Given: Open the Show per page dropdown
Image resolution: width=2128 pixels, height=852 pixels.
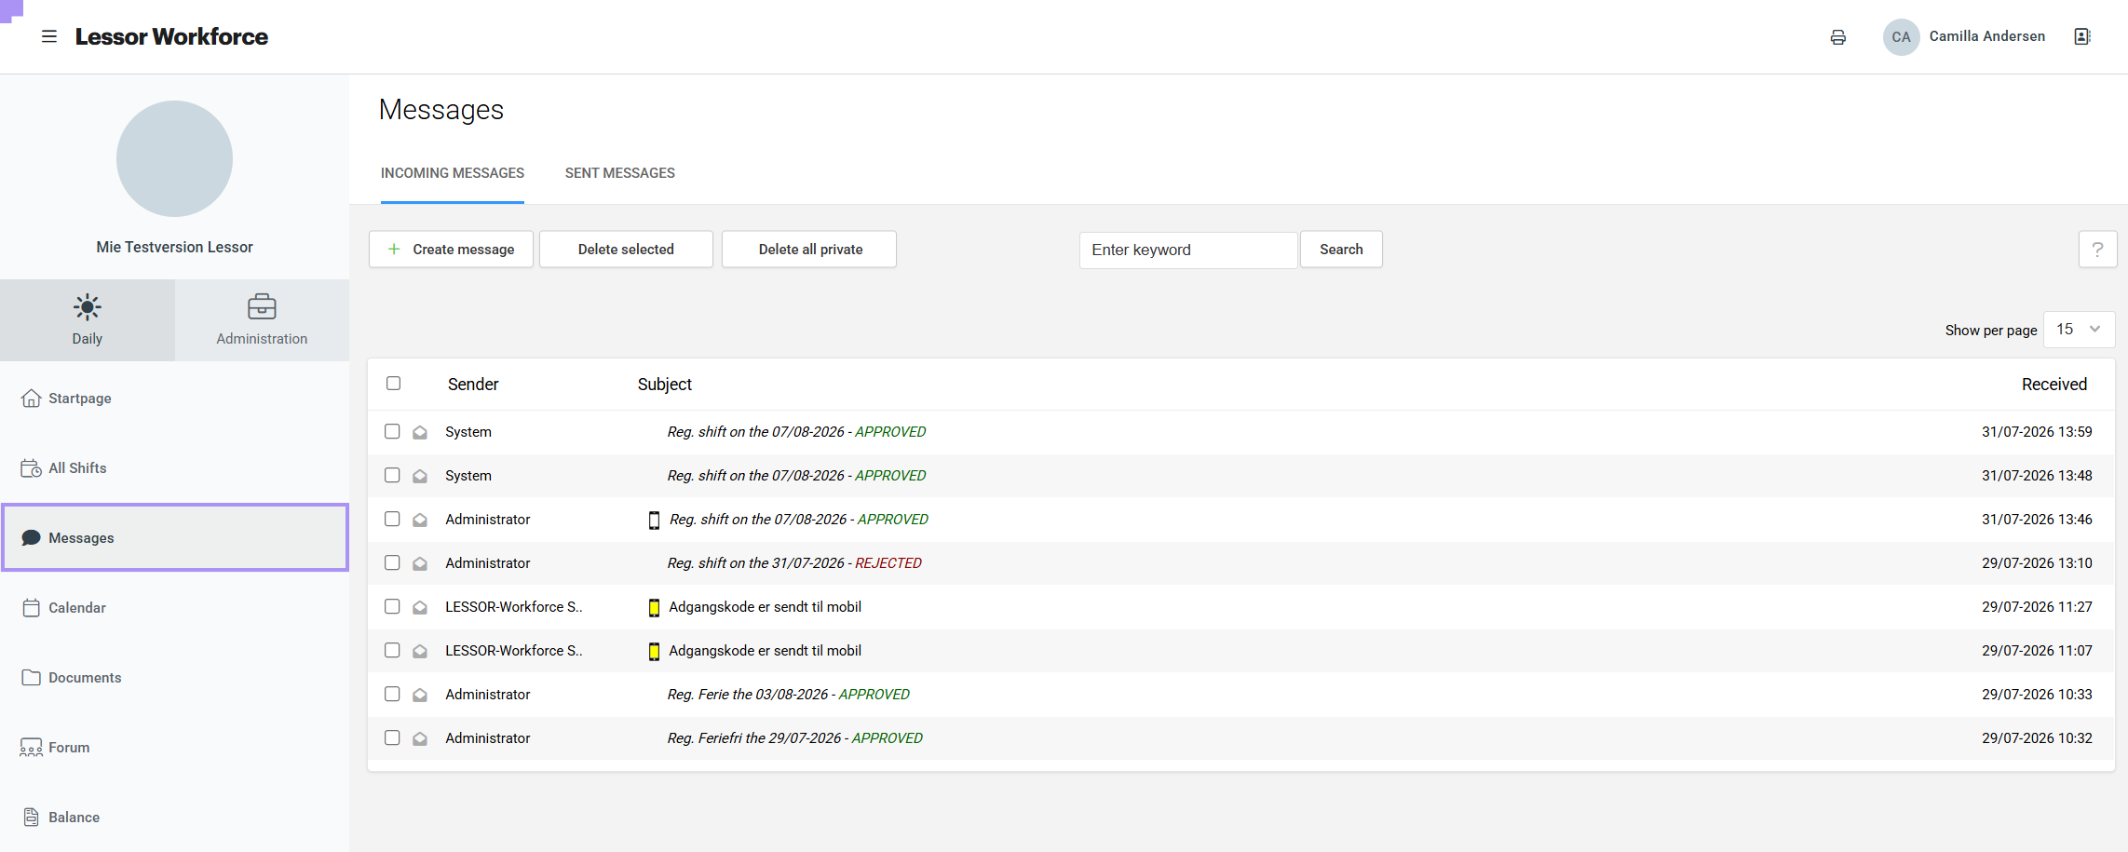Looking at the screenshot, I should pos(2079,330).
